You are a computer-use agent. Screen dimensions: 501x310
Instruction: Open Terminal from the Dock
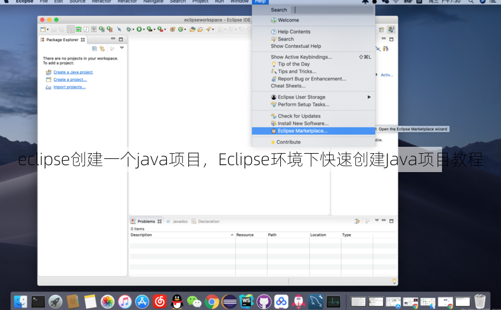click(x=38, y=301)
